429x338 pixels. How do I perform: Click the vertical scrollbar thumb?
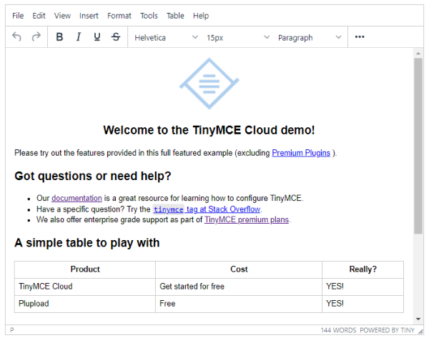pos(418,146)
